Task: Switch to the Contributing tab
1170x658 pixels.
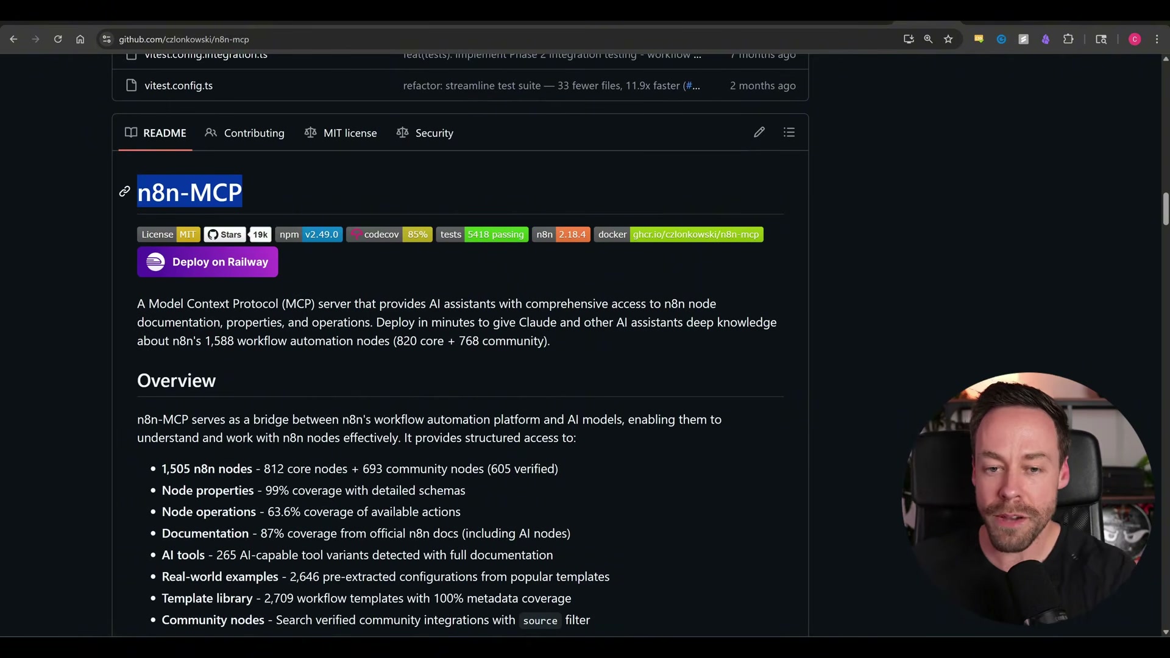Action: pos(245,133)
